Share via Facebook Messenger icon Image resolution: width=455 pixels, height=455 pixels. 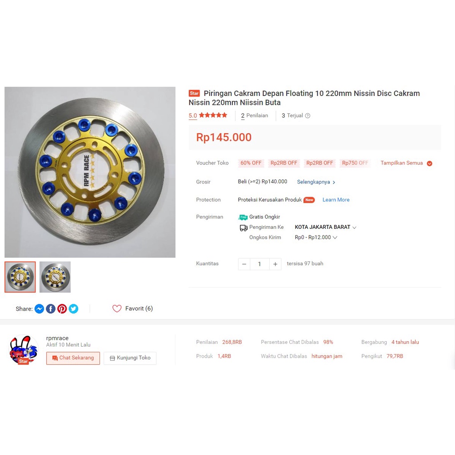tap(39, 308)
